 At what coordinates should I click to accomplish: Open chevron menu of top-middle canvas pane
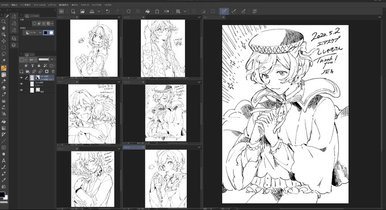tap(199, 17)
